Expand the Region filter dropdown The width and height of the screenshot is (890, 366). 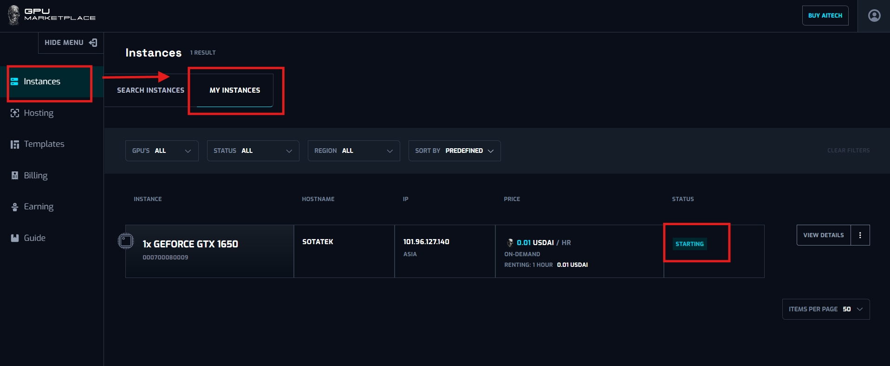pos(353,151)
